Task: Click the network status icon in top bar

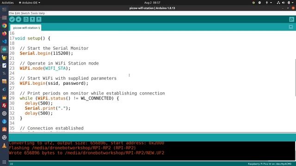Action: pos(278,3)
